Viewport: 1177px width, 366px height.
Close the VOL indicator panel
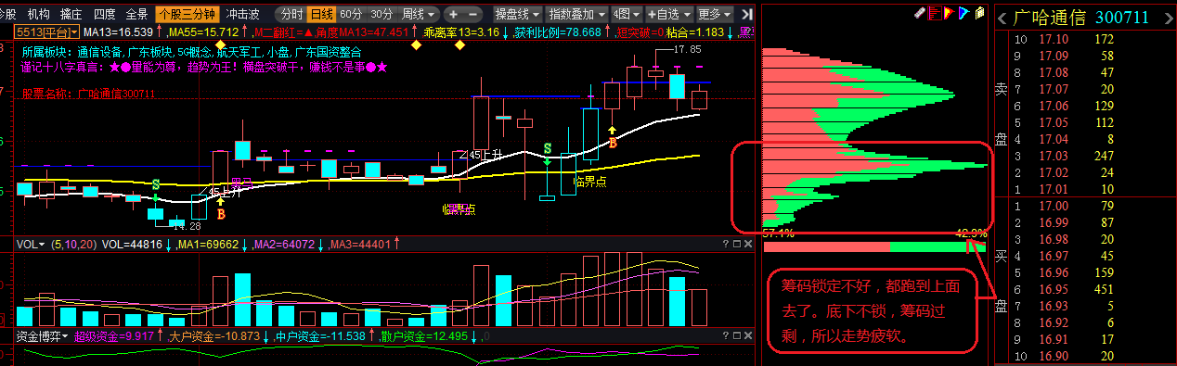pos(748,244)
